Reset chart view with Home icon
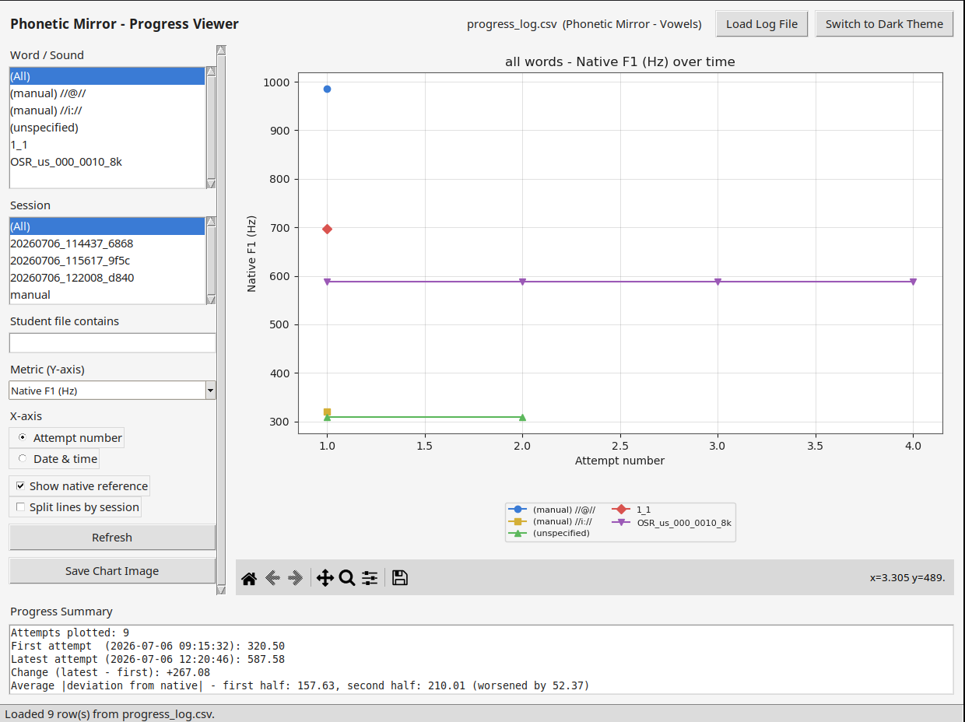 click(249, 578)
